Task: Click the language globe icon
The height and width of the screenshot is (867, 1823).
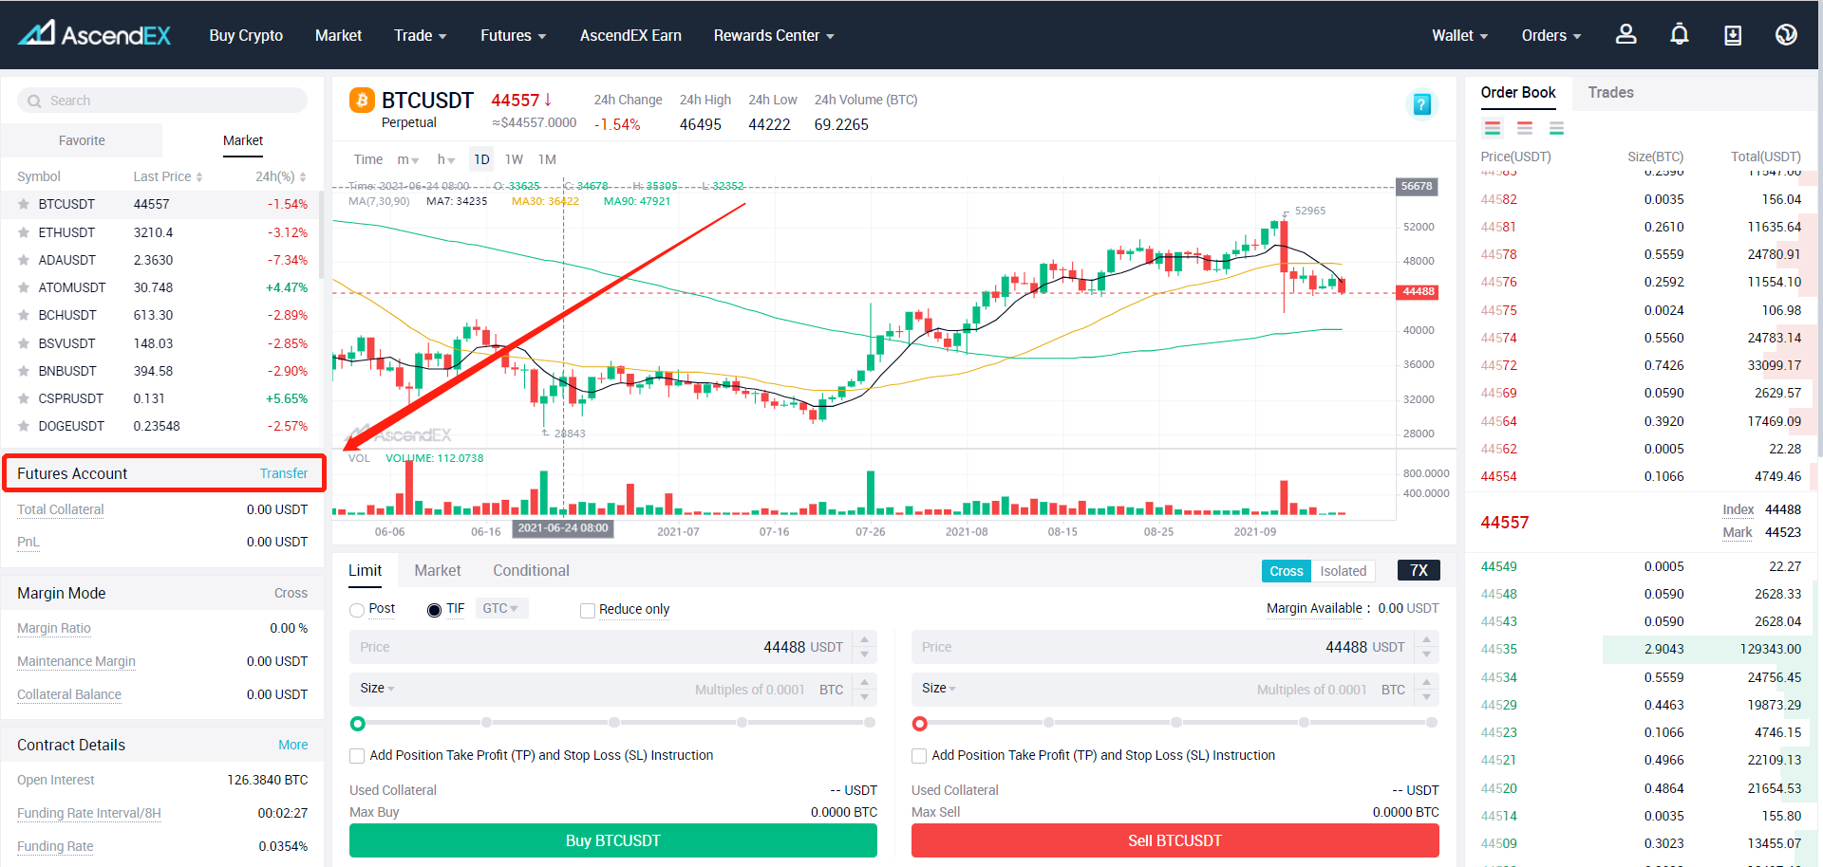Action: (1785, 35)
